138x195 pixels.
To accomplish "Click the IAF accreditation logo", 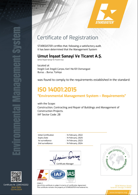I will coord(58,174).
